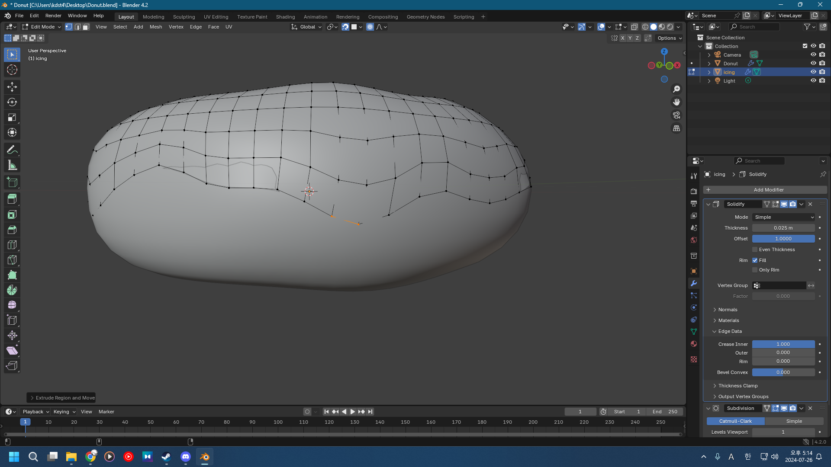The image size is (831, 467).
Task: Select the Move tool in toolbar
Action: (x=12, y=87)
